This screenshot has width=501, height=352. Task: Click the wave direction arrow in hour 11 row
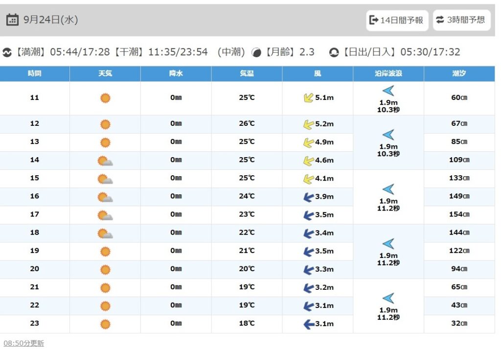(388, 91)
